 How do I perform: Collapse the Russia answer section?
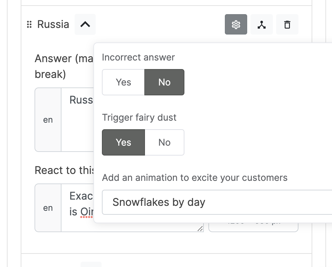coord(85,24)
